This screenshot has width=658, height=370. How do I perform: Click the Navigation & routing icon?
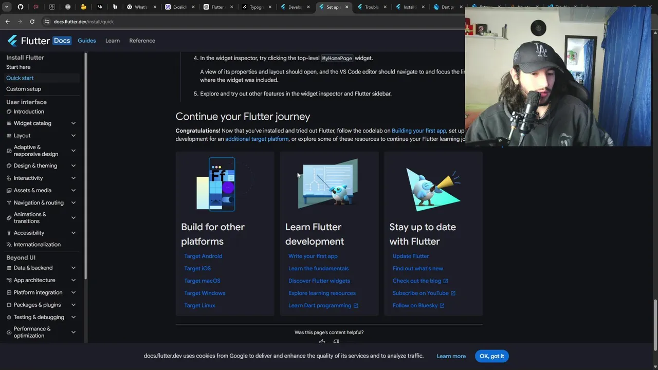click(x=9, y=203)
